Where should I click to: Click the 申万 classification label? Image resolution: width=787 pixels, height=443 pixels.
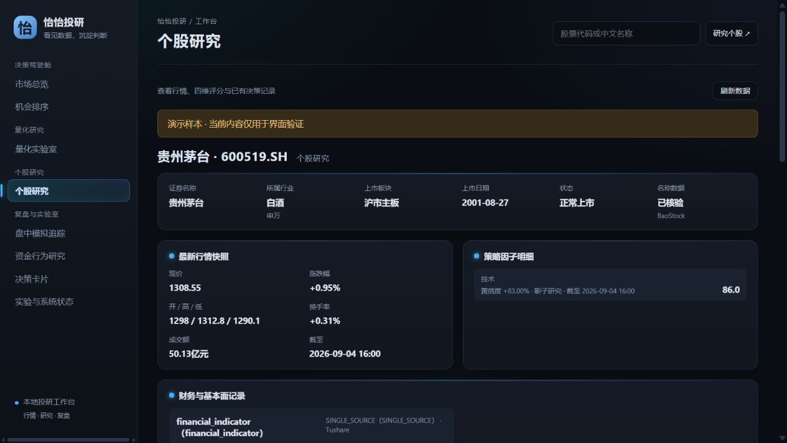click(x=273, y=216)
